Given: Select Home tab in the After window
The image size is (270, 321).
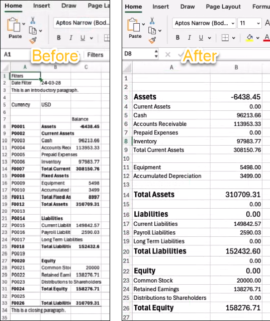Looking at the screenshot, I should pos(133,7).
